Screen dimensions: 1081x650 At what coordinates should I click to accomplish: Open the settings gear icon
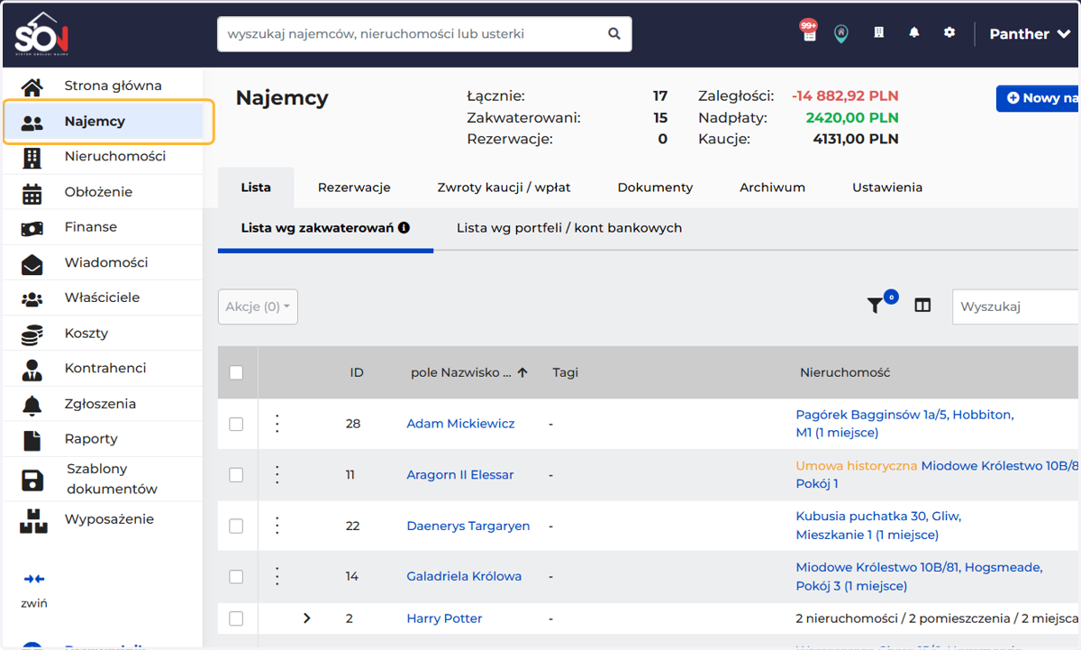click(x=949, y=32)
